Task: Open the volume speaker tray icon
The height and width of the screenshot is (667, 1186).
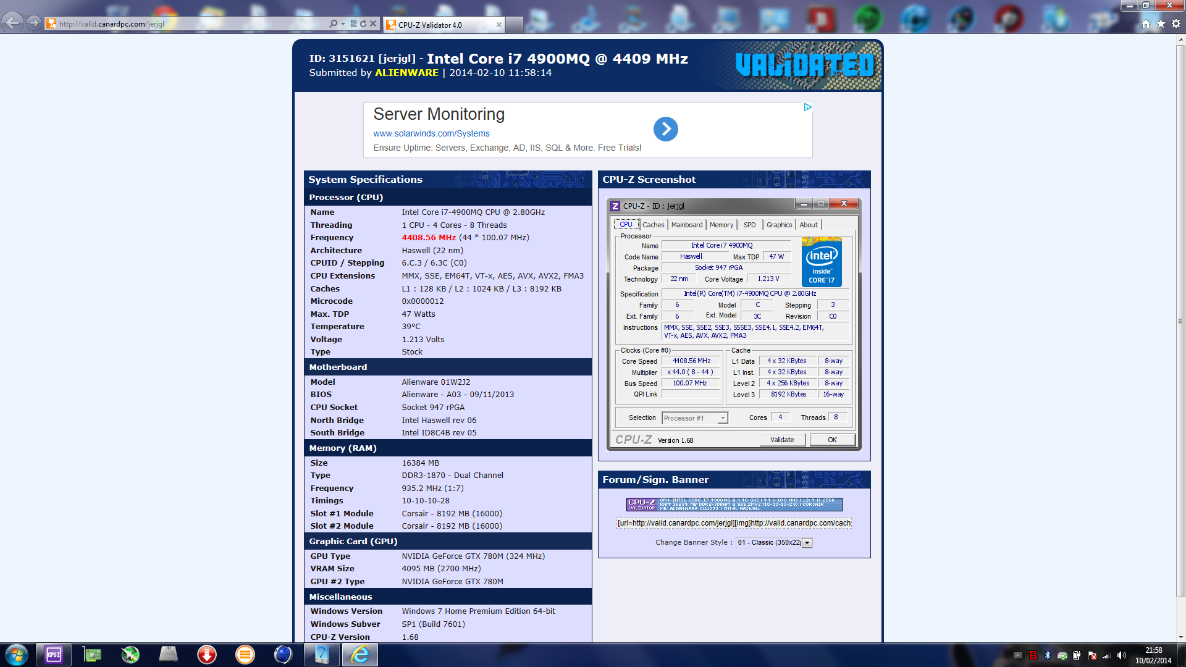Action: tap(1122, 655)
